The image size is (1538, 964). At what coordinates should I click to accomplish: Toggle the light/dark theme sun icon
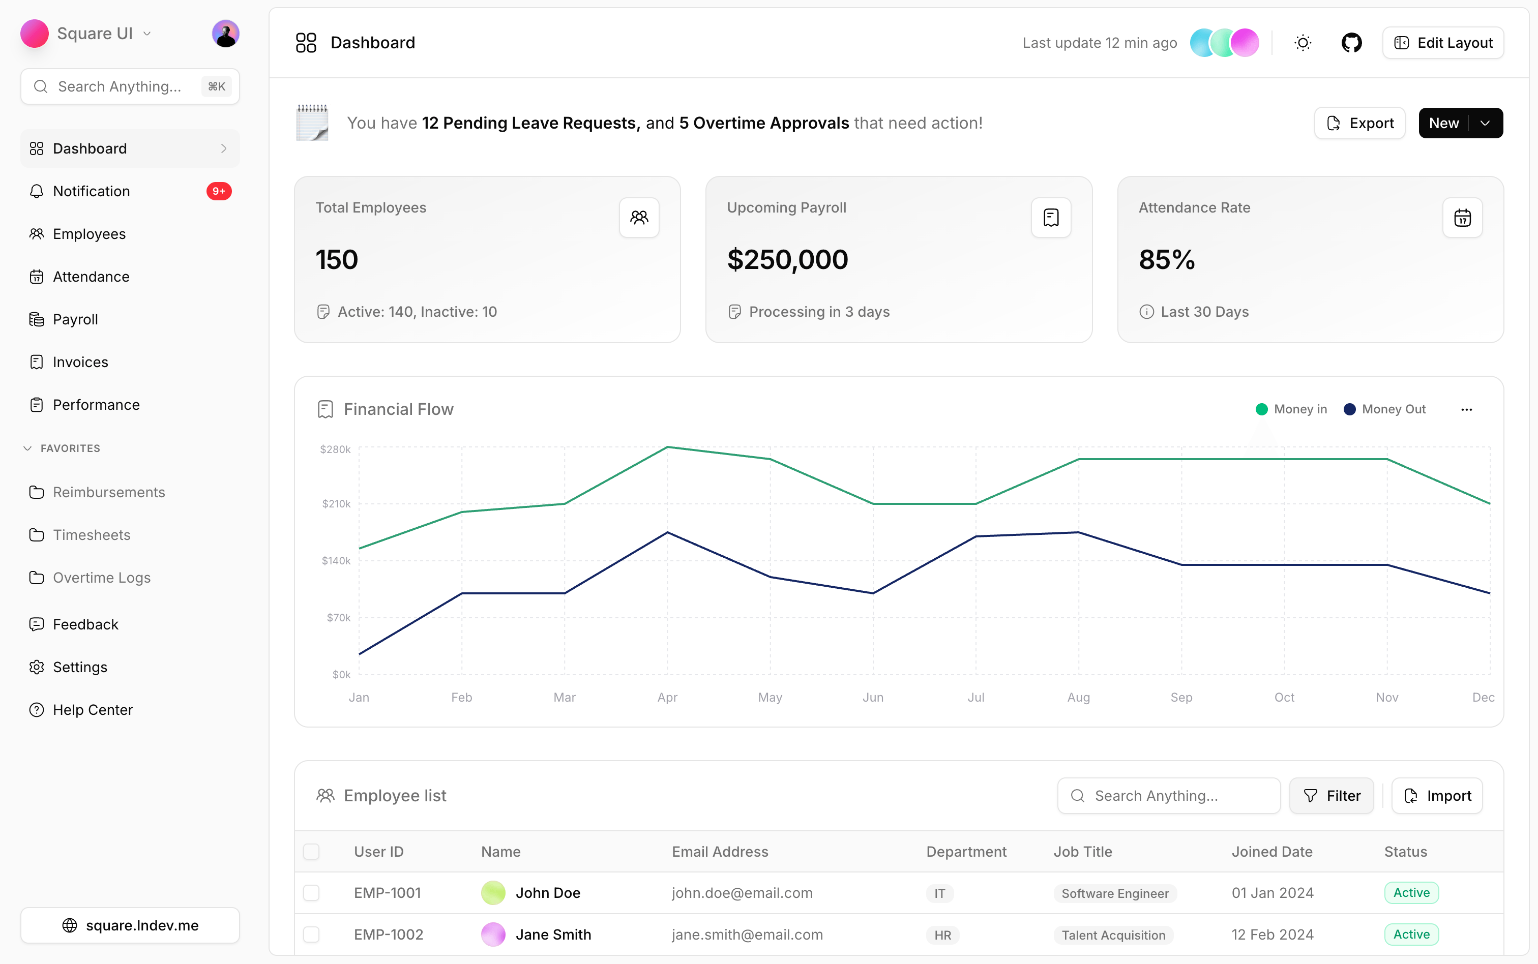[x=1303, y=43]
